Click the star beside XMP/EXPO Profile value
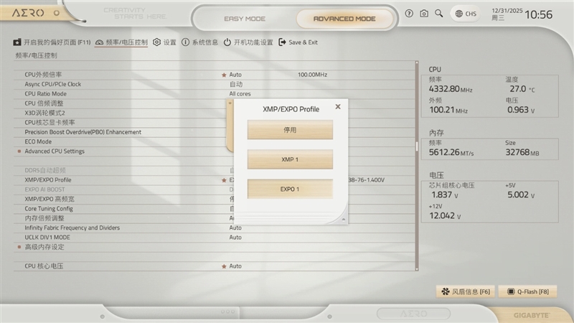This screenshot has width=574, height=323. pos(224,180)
